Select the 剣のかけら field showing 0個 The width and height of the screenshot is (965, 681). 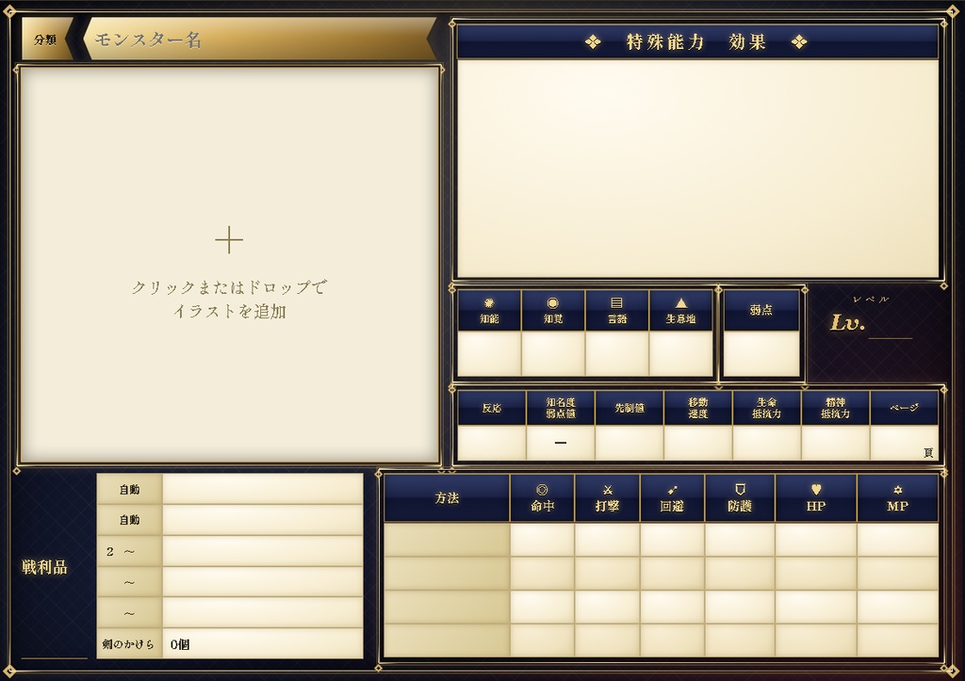[x=263, y=643]
